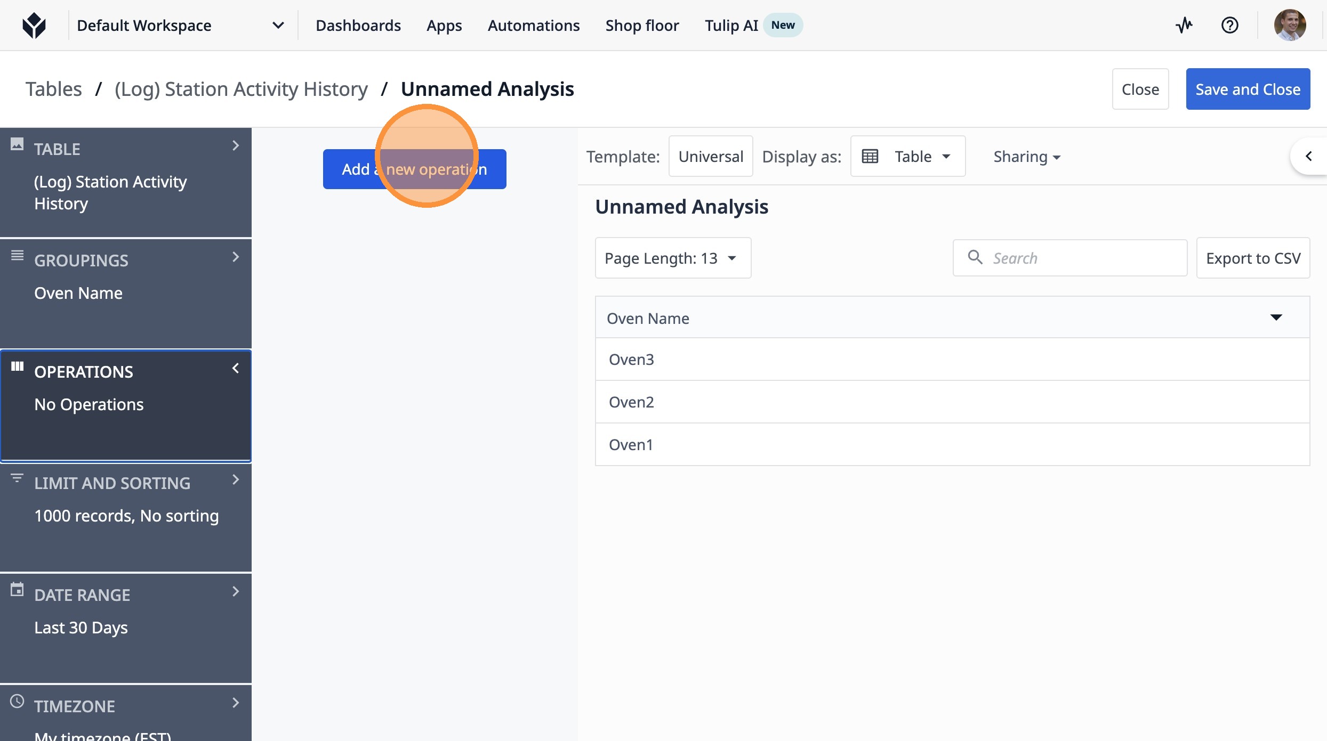Click the user profile avatar

(1290, 25)
